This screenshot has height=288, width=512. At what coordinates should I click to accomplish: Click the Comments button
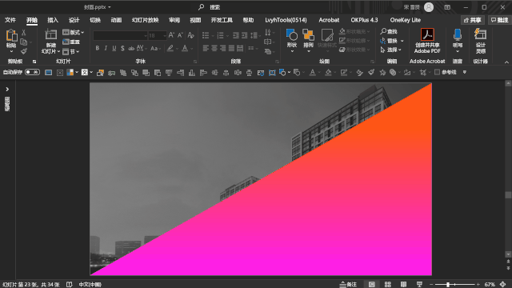pos(499,20)
